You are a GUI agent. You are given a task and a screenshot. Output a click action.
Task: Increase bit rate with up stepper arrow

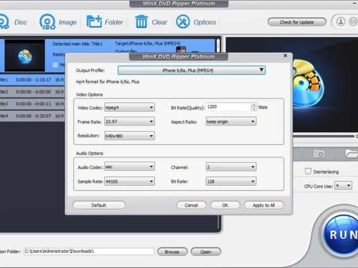(254, 105)
